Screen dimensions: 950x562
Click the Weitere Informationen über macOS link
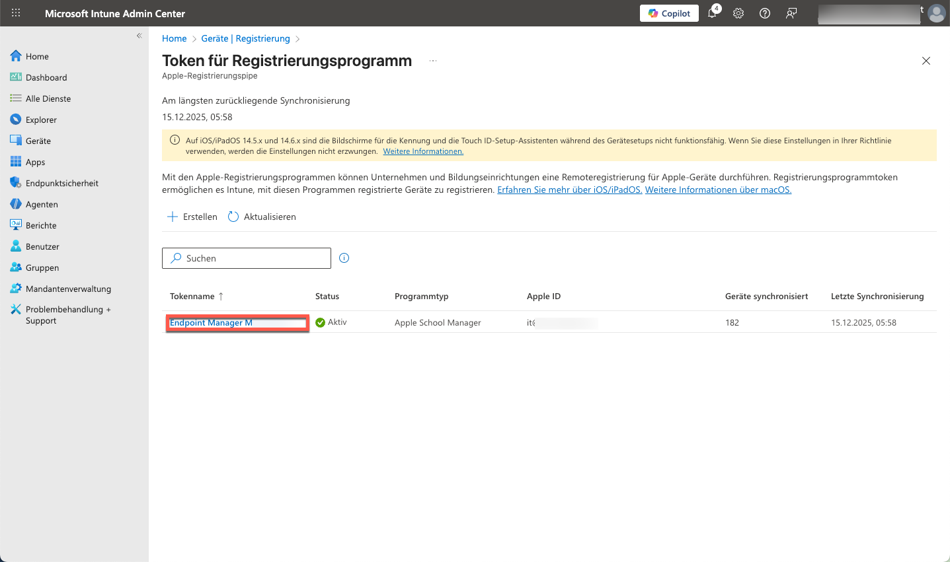(718, 190)
